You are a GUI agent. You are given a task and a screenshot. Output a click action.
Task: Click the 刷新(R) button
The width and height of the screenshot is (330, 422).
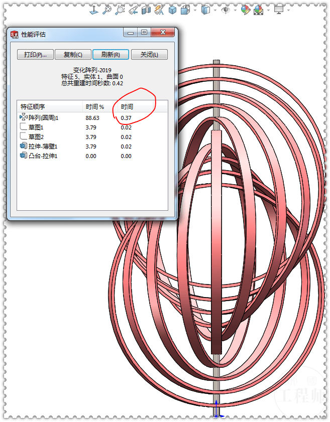[111, 55]
